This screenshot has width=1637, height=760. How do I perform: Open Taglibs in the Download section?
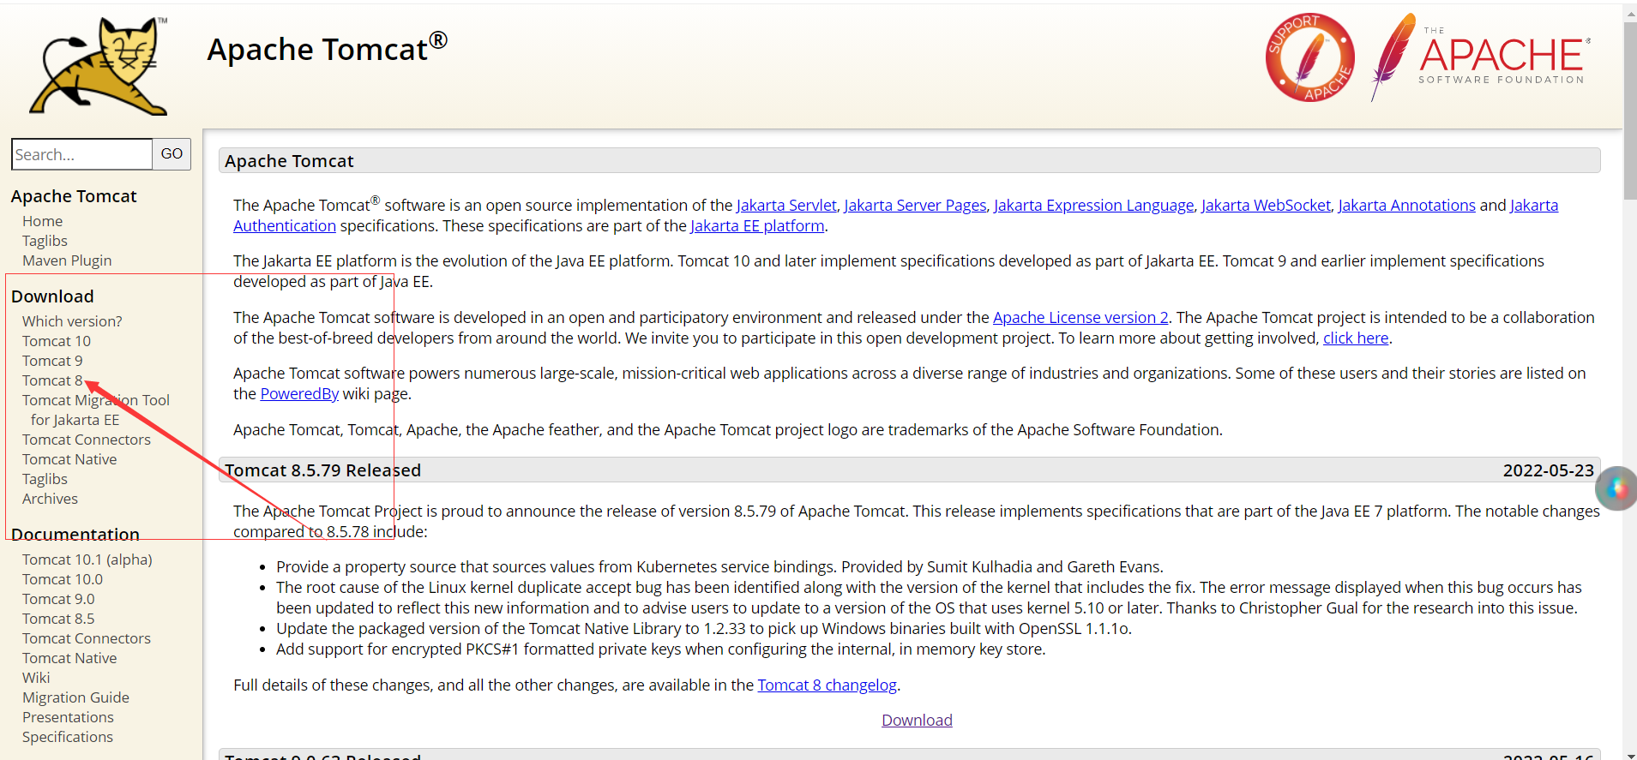coord(45,479)
